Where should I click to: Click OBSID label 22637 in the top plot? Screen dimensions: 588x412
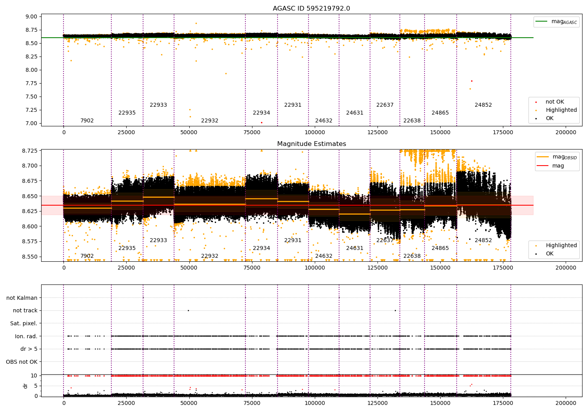(x=385, y=105)
